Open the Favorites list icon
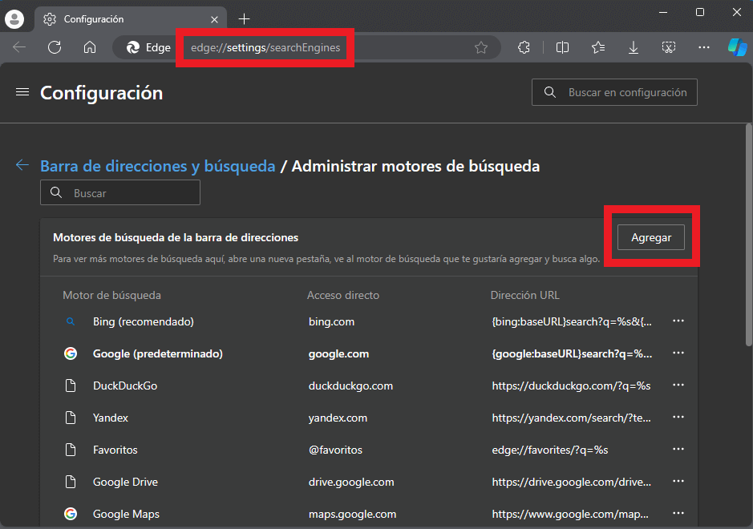 point(598,47)
